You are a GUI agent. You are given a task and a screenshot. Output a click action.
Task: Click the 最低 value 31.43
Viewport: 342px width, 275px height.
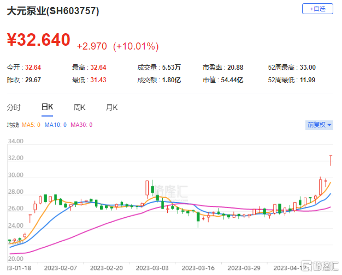(x=98, y=80)
